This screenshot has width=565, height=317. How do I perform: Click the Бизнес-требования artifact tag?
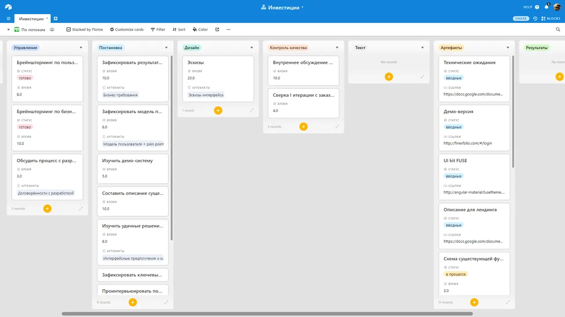[x=121, y=95]
